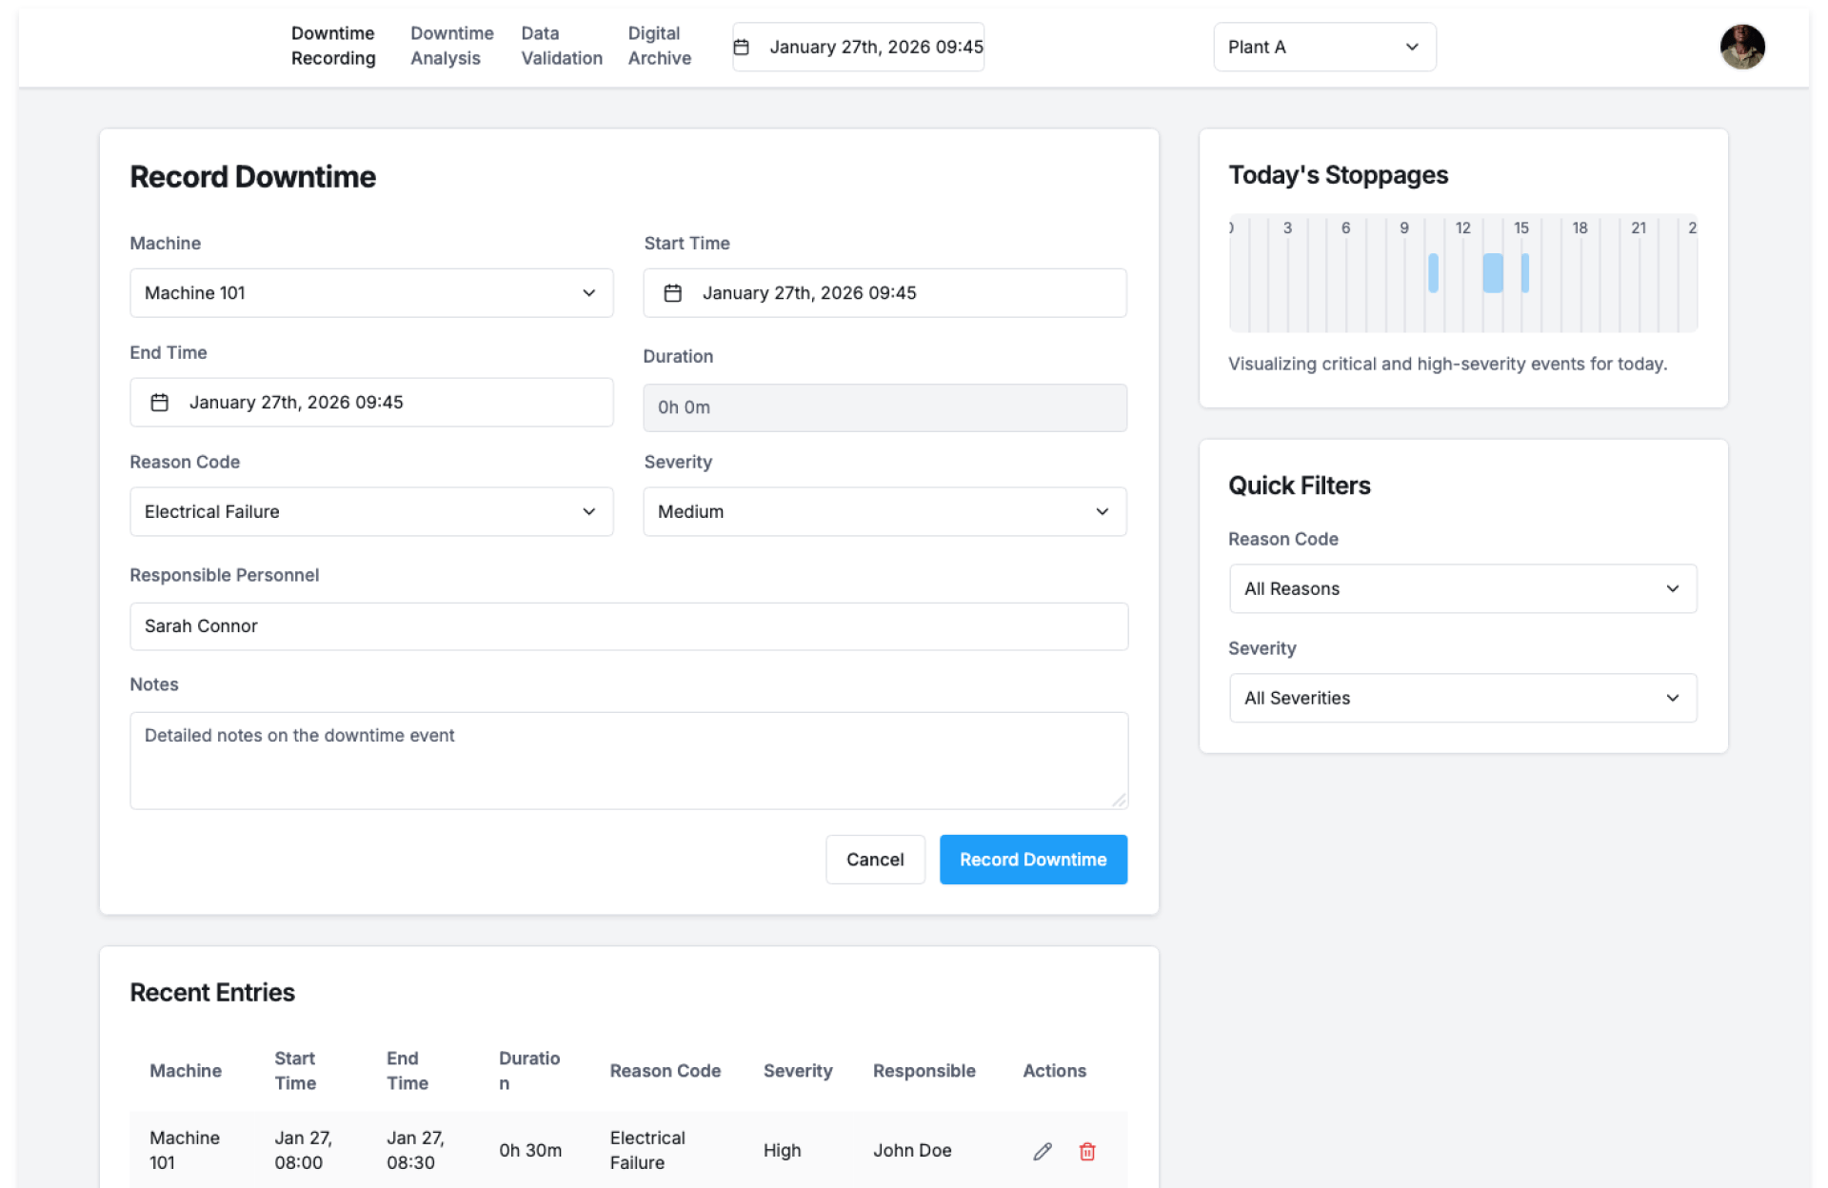Click calendar icon in Start Time field
The height and width of the screenshot is (1188, 1828).
(x=672, y=293)
